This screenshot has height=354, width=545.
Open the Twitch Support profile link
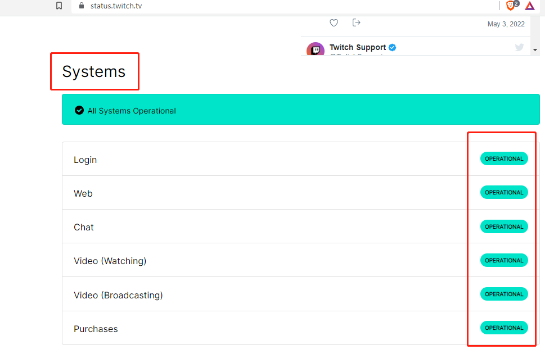click(358, 47)
